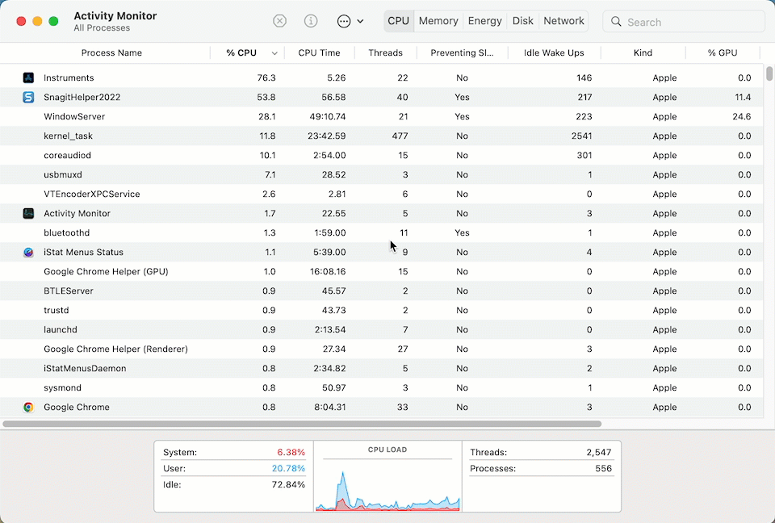Click the kernel_task threads value 477
Screen dimensions: 775x523
pyautogui.click(x=400, y=136)
